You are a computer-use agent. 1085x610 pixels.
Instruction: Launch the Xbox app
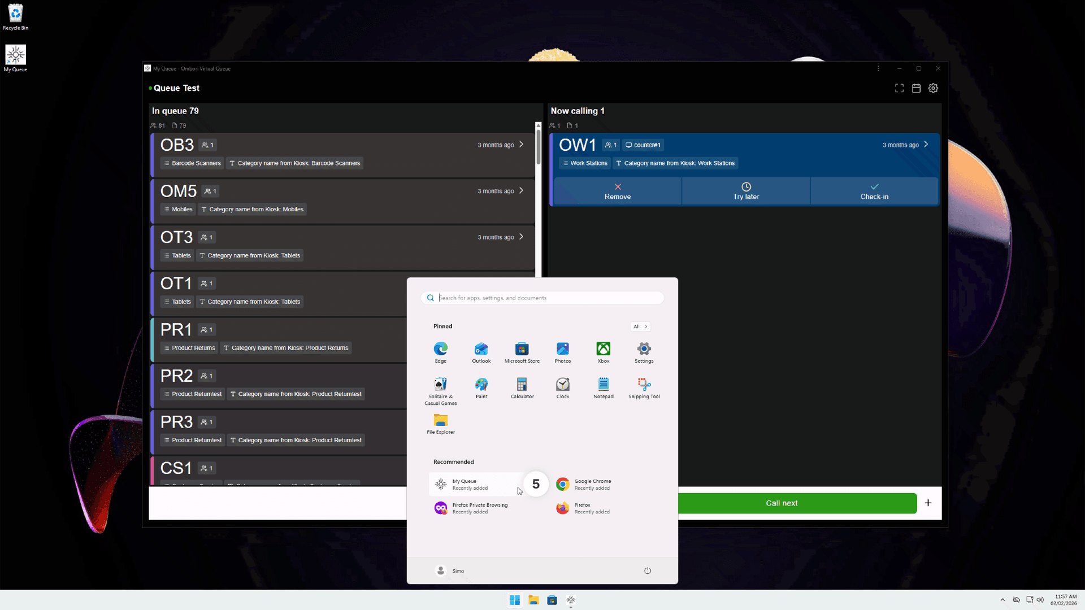click(604, 352)
